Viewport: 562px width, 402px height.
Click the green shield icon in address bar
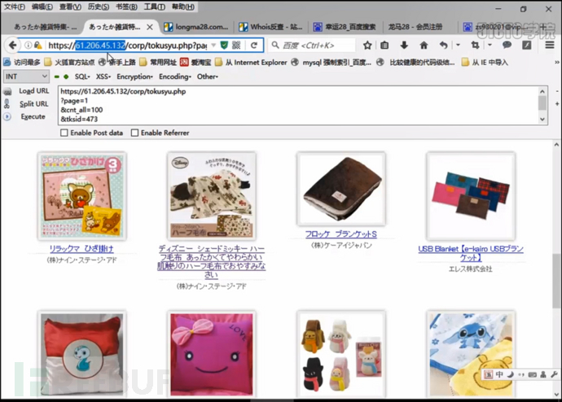point(224,46)
